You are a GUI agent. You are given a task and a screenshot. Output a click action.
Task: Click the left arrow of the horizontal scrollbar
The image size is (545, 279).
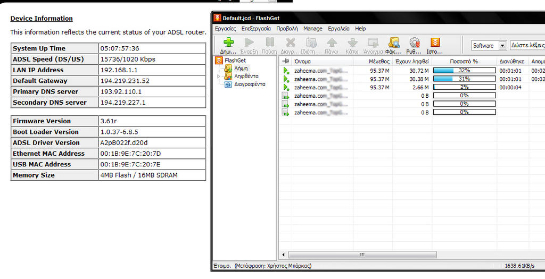[283, 255]
